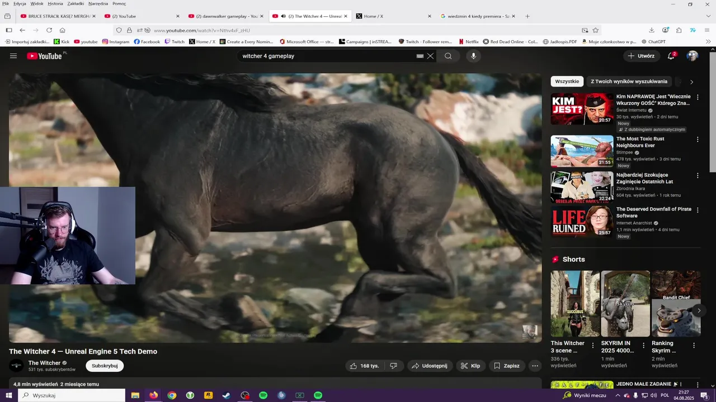Open the Firefox View icon left of the tabs
The height and width of the screenshot is (402, 716).
click(7, 16)
